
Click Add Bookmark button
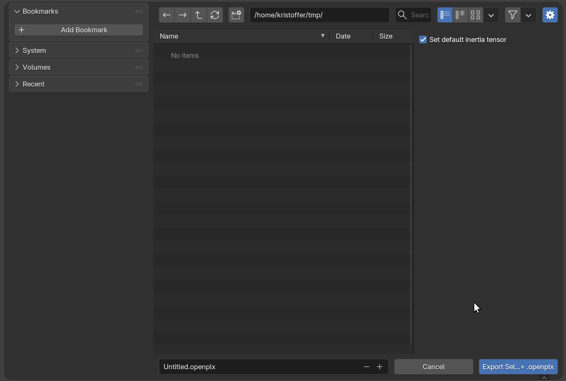coord(79,30)
